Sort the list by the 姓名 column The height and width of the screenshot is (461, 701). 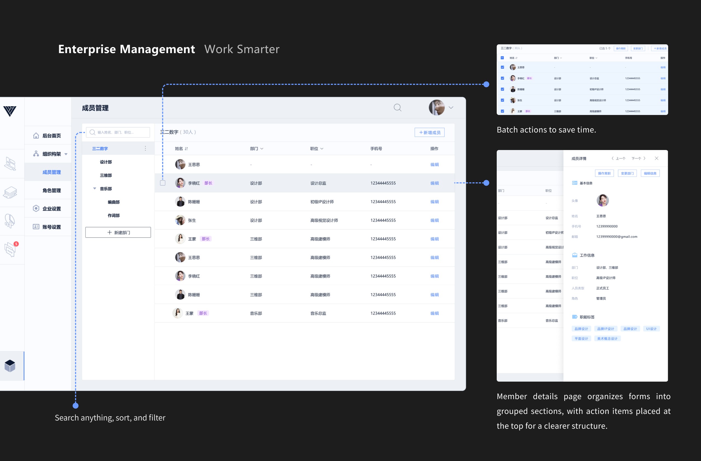(186, 149)
